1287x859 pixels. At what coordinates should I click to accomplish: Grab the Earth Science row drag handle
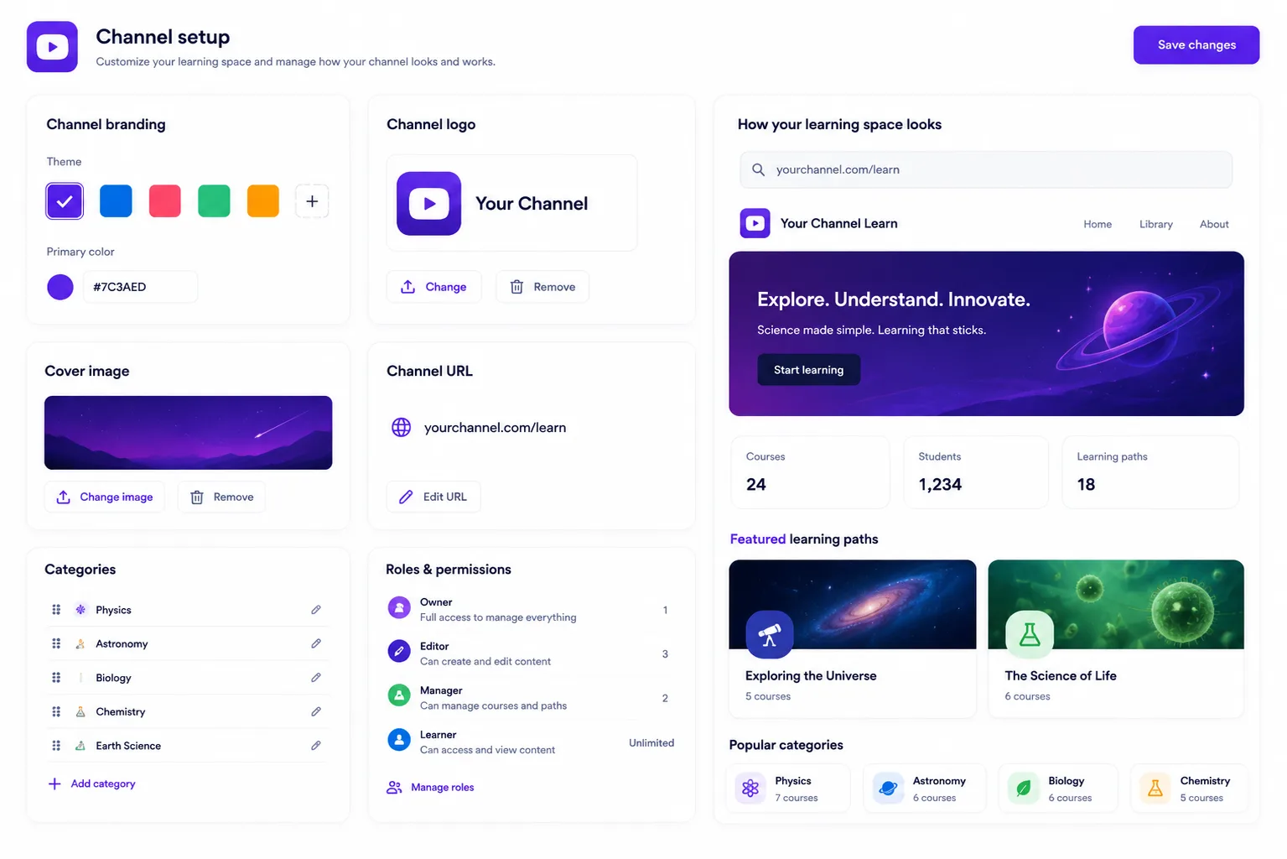tap(56, 745)
